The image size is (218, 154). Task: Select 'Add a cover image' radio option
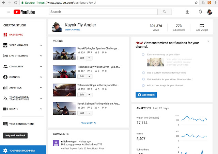click(143, 86)
